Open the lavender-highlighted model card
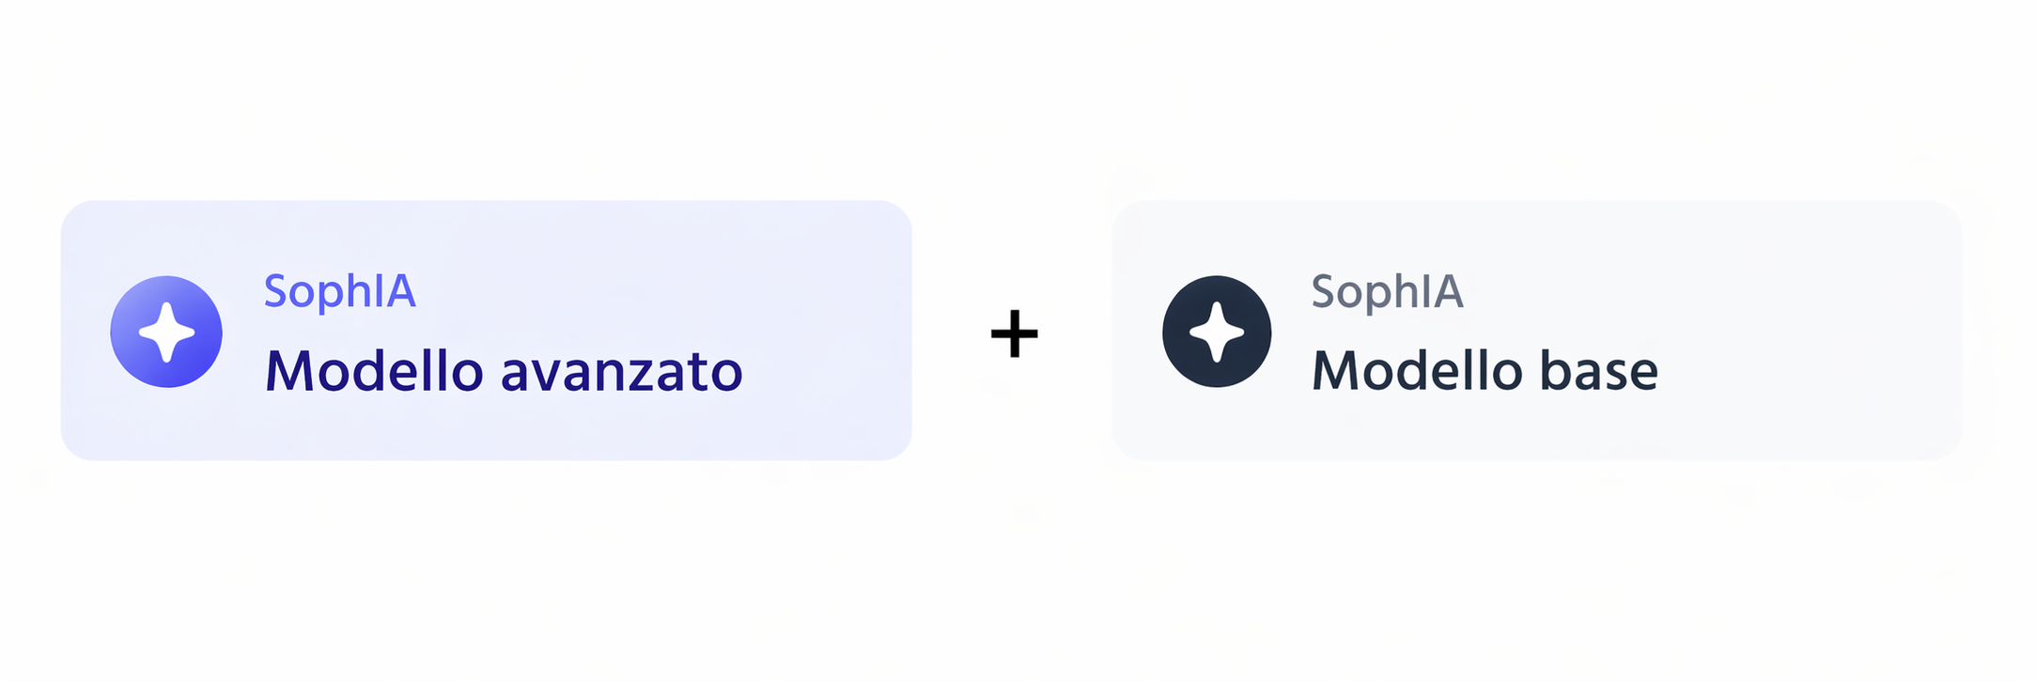The height and width of the screenshot is (681, 2036). 486,330
